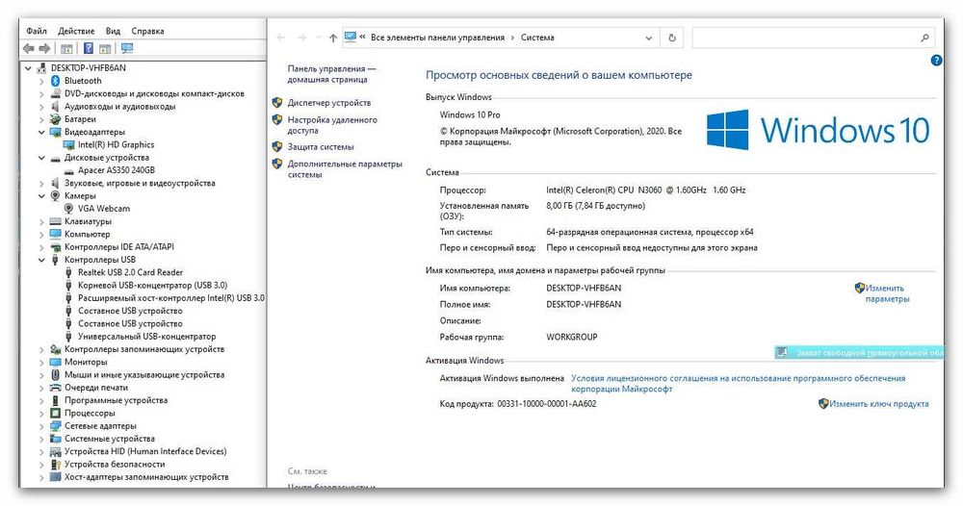Open the recent locations dropdown arrow
The image size is (963, 506).
318,38
